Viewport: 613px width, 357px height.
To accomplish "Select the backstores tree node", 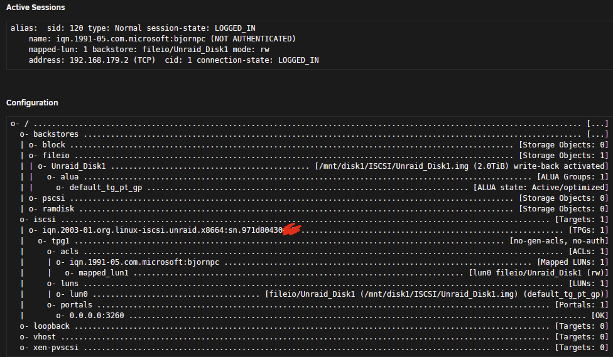I will point(56,134).
